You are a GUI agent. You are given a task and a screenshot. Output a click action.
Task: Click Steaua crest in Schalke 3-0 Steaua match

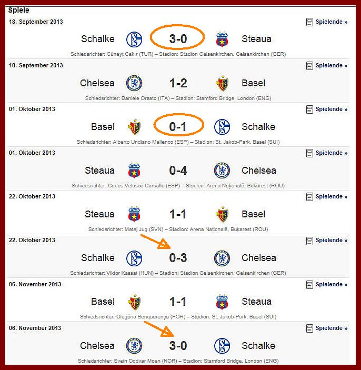pos(222,39)
